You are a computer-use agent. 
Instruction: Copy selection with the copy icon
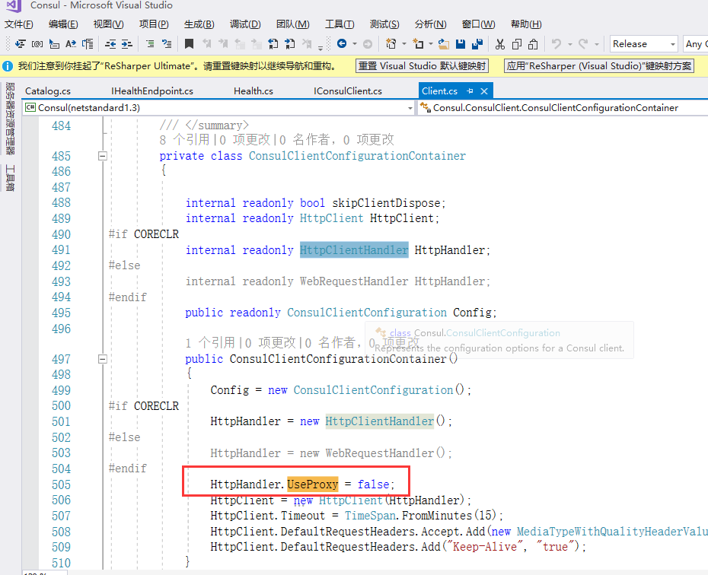click(517, 44)
